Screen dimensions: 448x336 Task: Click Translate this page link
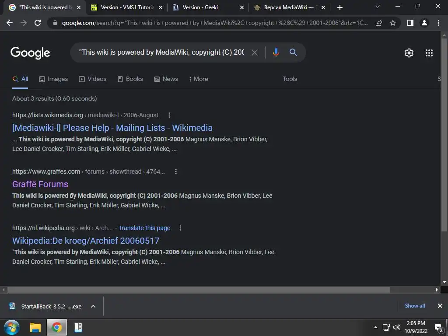point(144,228)
